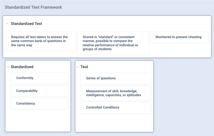Viewport: 214px width, 136px height.
Task: Select the Consistency card
Action: 39,103
